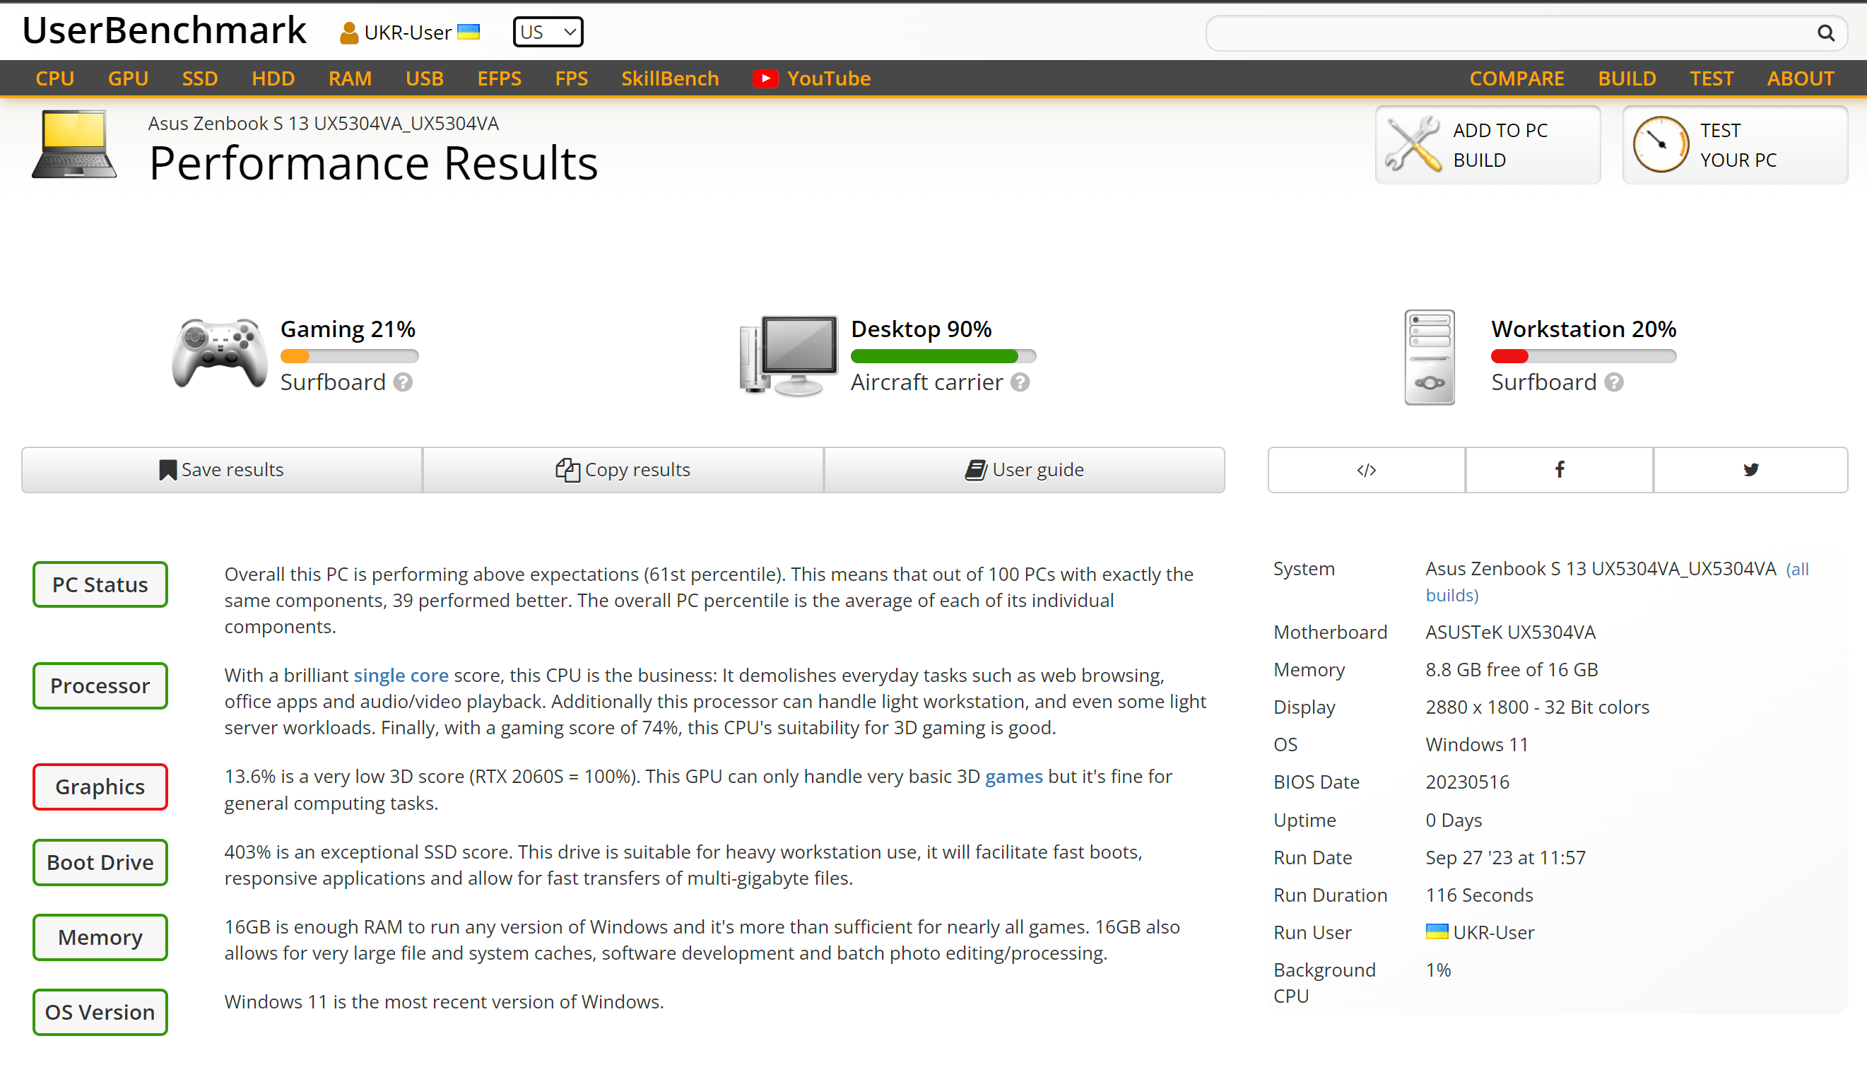
Task: Open the FPS menu
Action: pos(571,78)
